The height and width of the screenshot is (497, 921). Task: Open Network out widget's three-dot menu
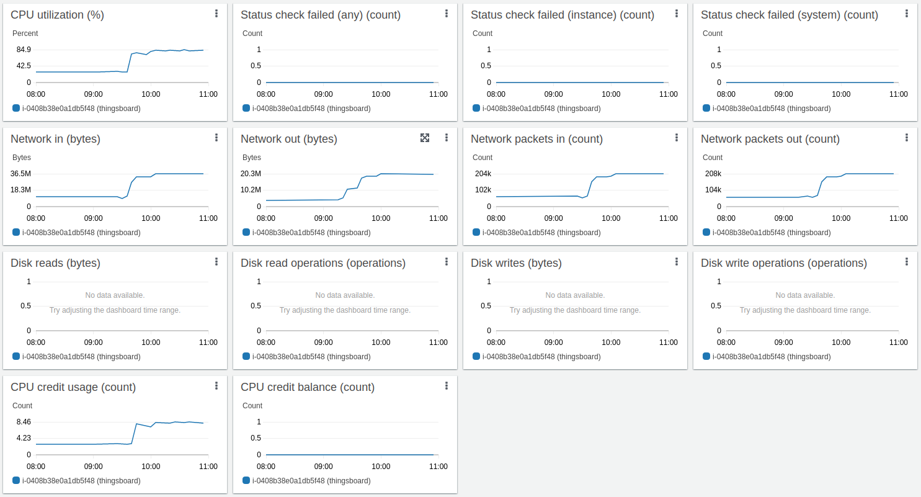click(x=447, y=138)
